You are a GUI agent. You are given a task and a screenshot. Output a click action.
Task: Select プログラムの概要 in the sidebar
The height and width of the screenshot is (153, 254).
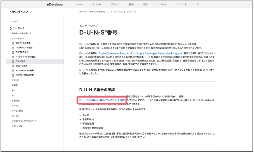click(23, 43)
